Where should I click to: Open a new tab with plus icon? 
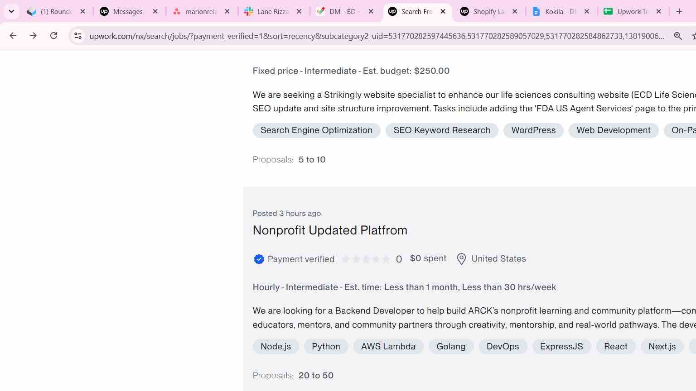point(679,11)
